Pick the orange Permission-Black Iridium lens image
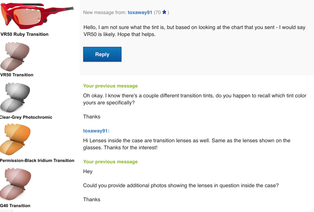 (15, 139)
